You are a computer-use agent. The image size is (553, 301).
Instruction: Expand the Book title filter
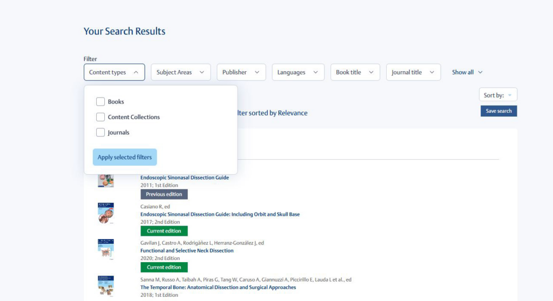pyautogui.click(x=355, y=72)
